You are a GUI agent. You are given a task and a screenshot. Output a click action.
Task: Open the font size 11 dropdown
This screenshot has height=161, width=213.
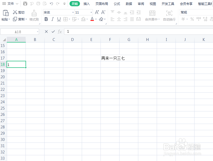pyautogui.click(x=91, y=12)
